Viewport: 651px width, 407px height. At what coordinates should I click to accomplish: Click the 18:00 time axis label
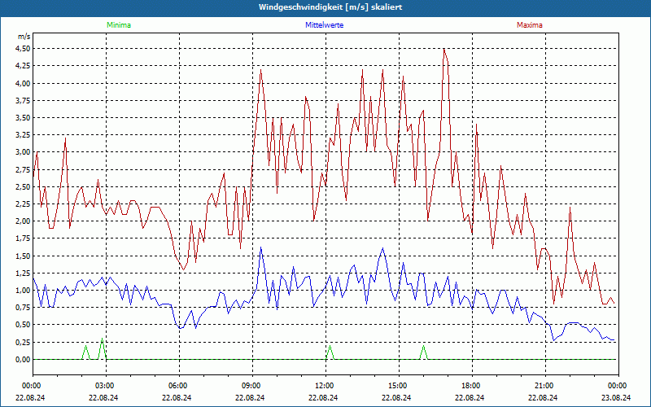[x=472, y=386]
